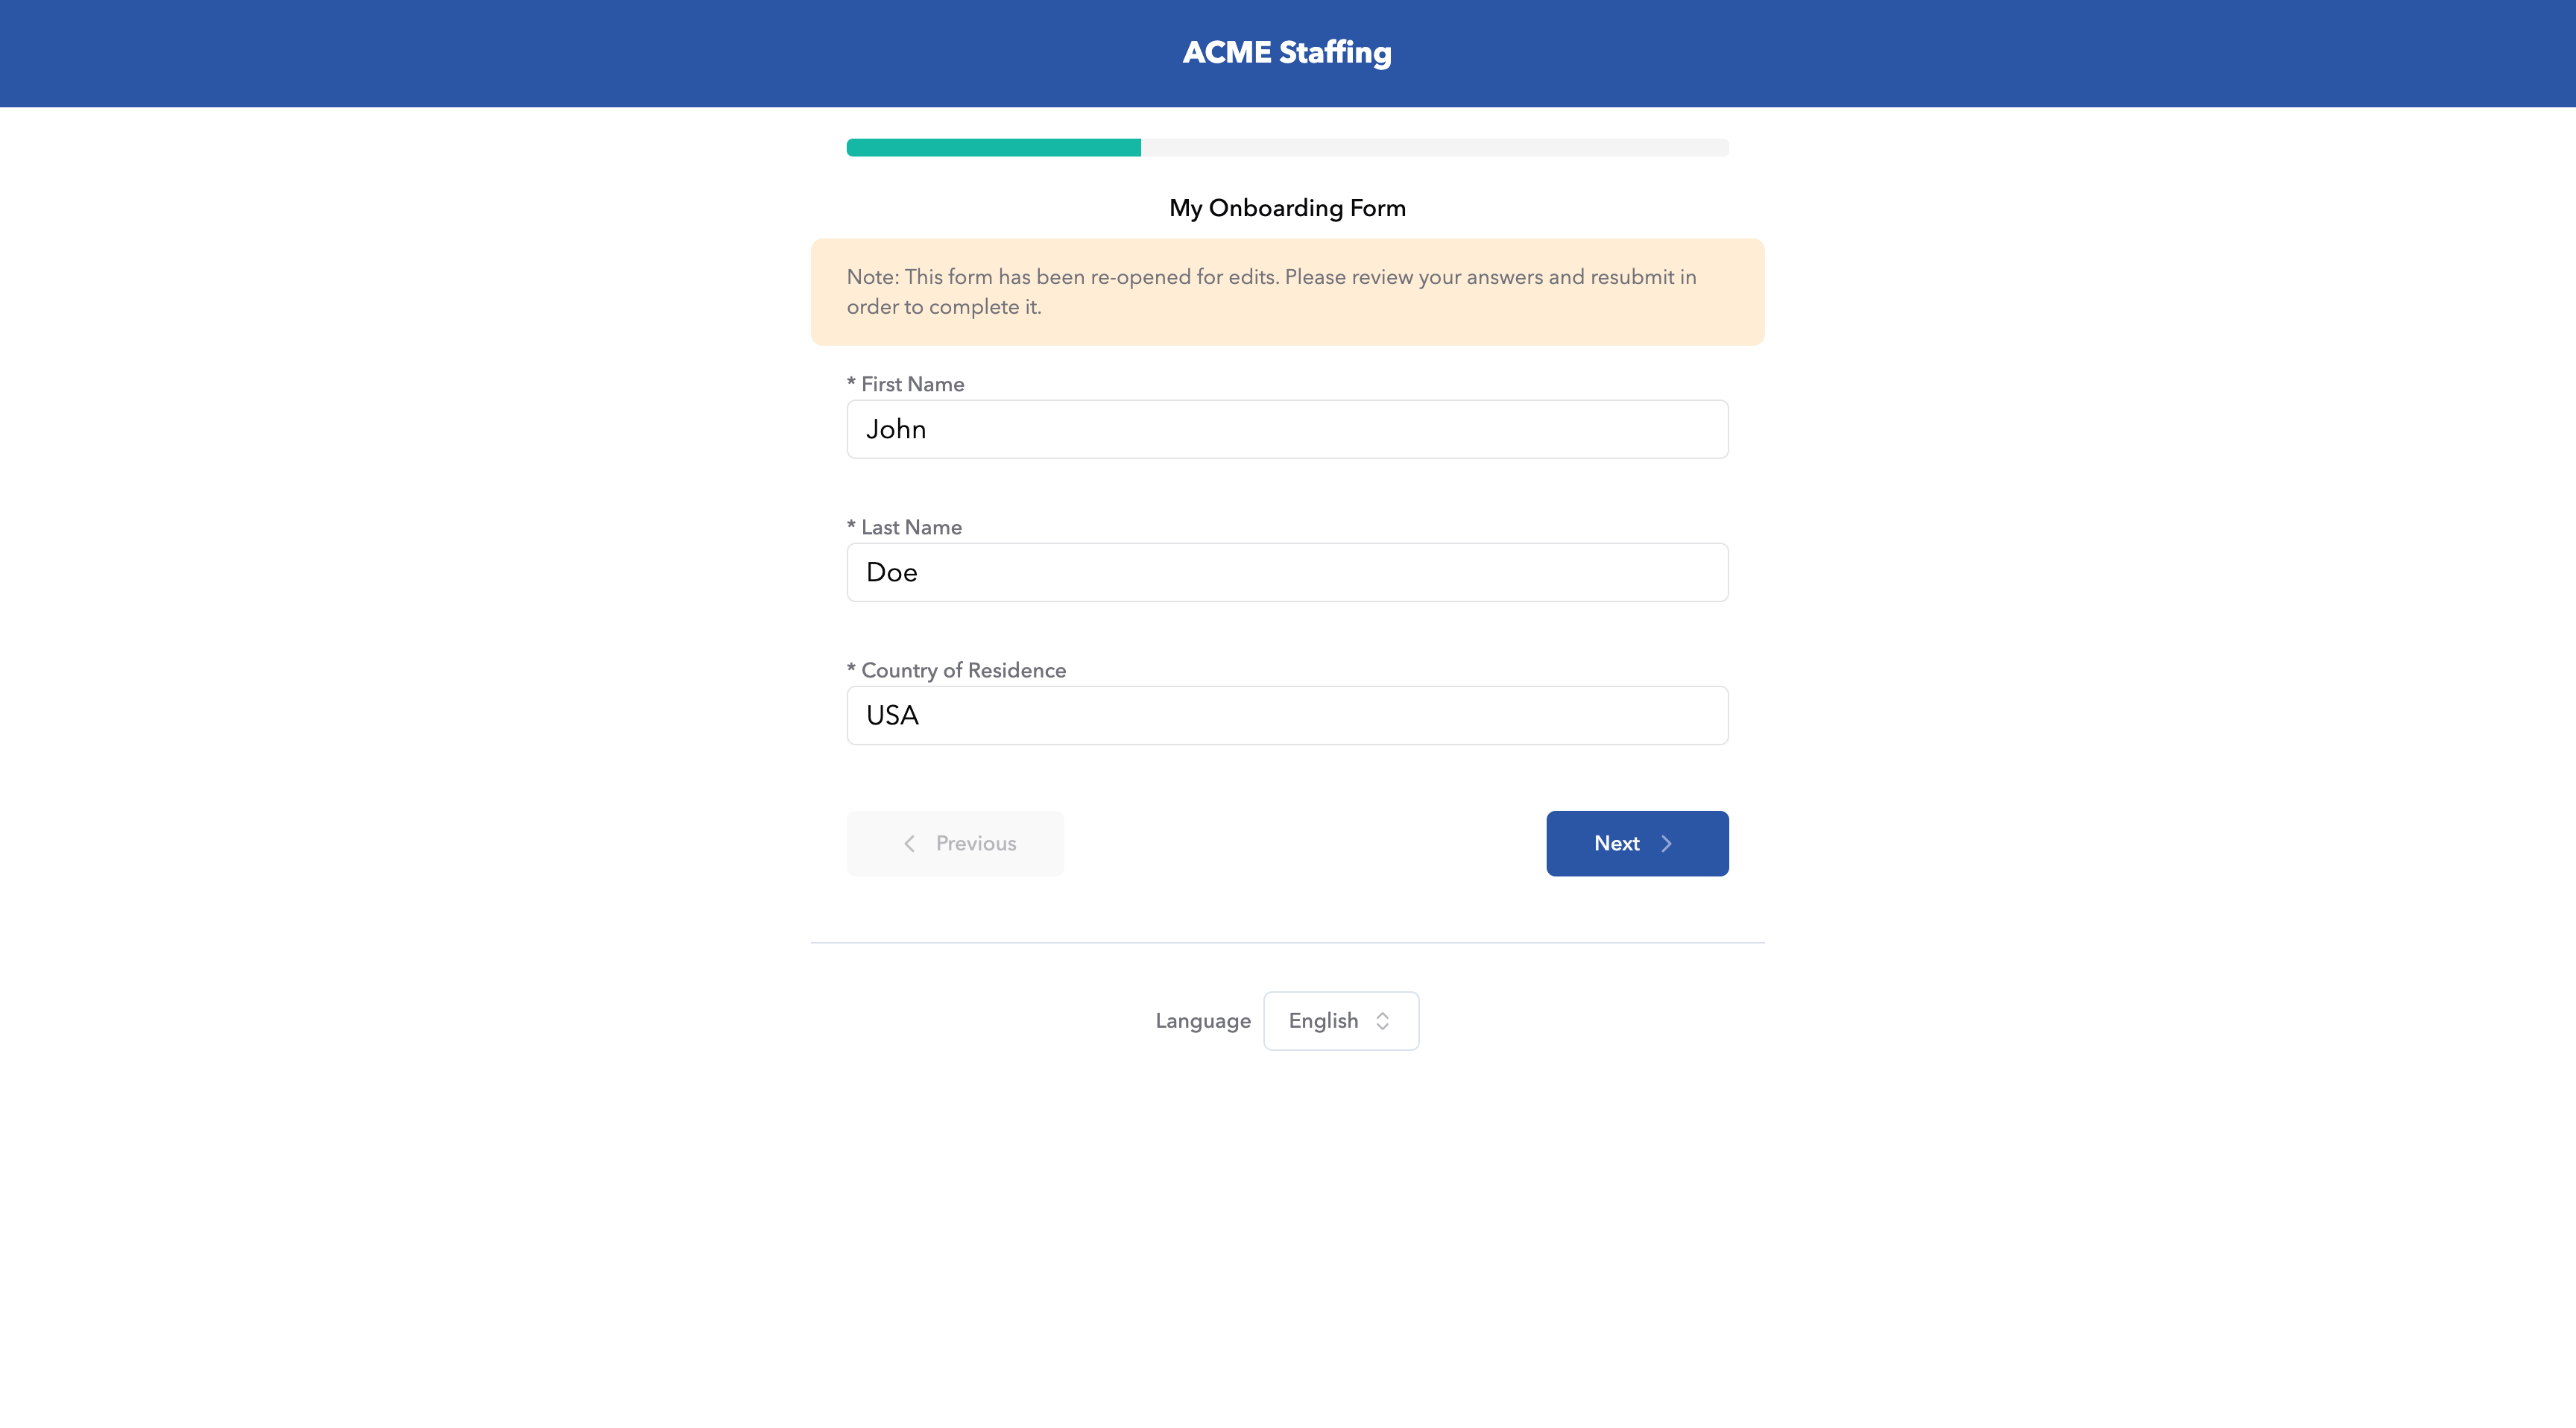Click the ACME Staffing header title

(x=1287, y=52)
